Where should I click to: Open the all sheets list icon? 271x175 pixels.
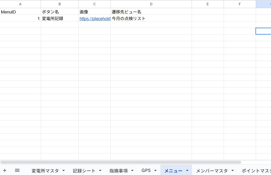coord(17,170)
